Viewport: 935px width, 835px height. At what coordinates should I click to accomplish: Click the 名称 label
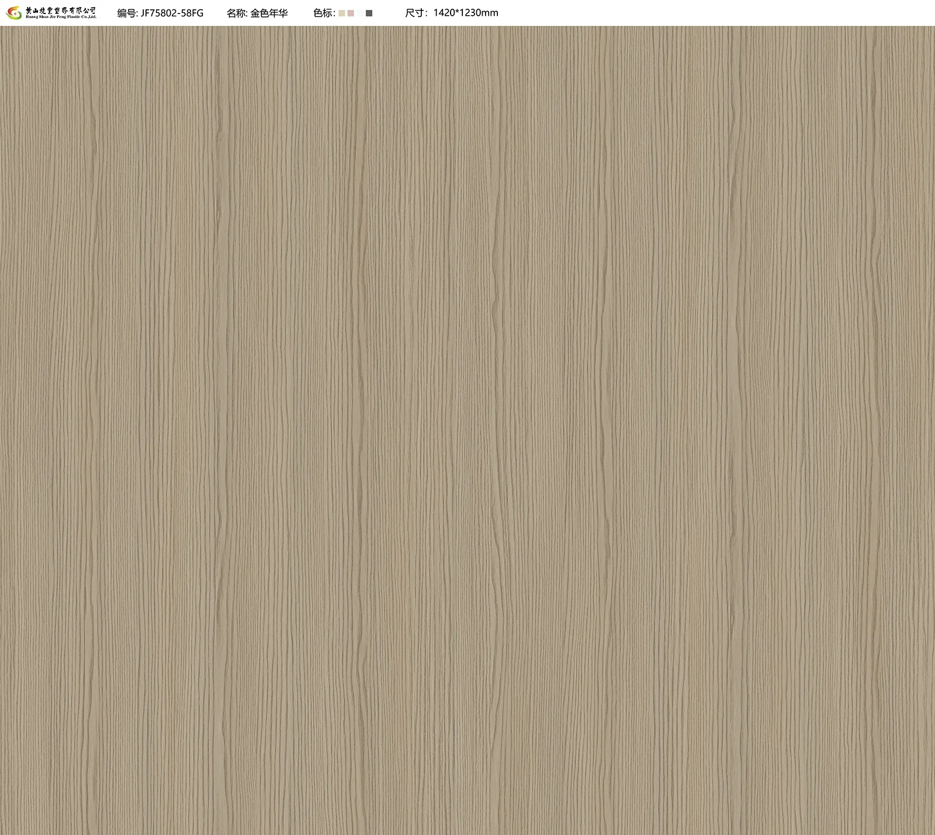click(x=236, y=13)
